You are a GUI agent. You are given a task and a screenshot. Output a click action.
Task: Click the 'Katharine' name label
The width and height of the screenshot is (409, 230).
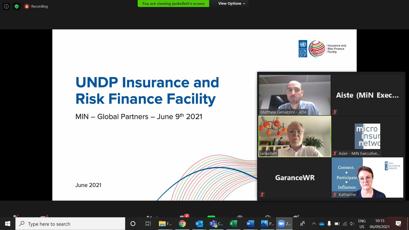coord(347,195)
